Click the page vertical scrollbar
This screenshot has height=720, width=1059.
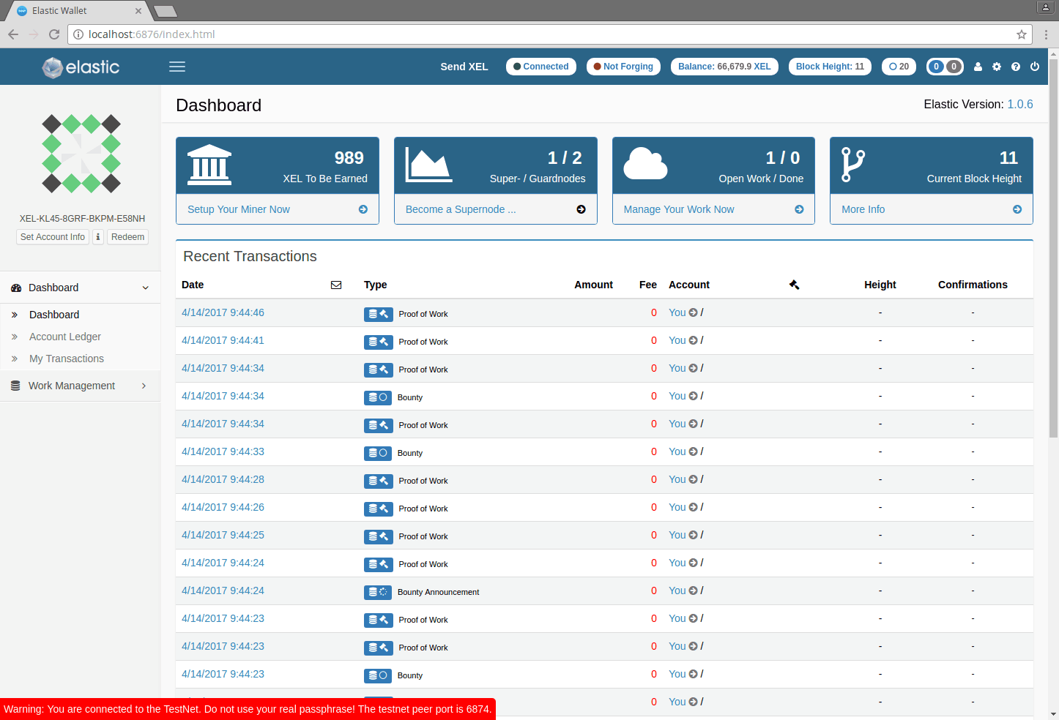(x=1054, y=249)
